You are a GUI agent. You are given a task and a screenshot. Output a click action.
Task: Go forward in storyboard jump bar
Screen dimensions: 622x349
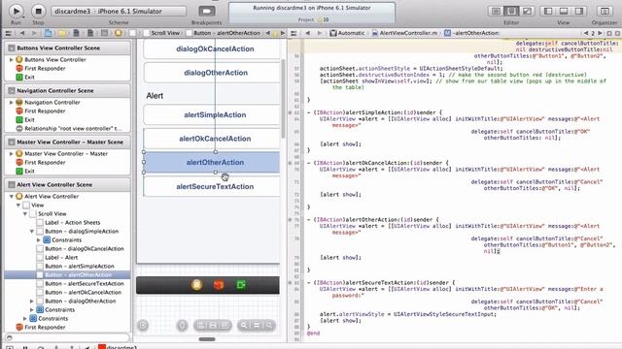[34, 33]
